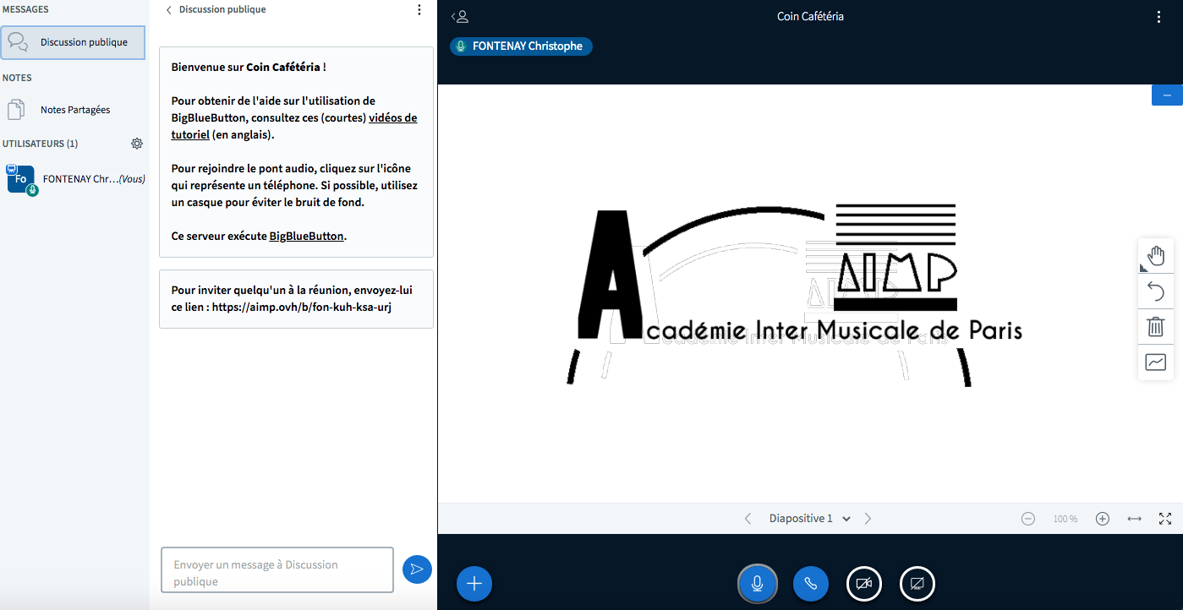
Task: Make the presentation fullscreen
Action: click(1165, 519)
